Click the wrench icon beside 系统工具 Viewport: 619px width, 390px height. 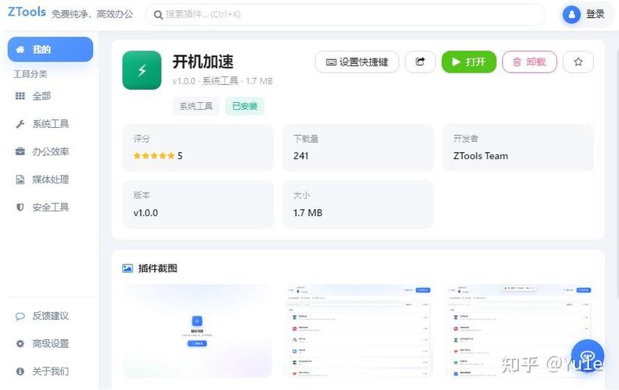coord(20,124)
